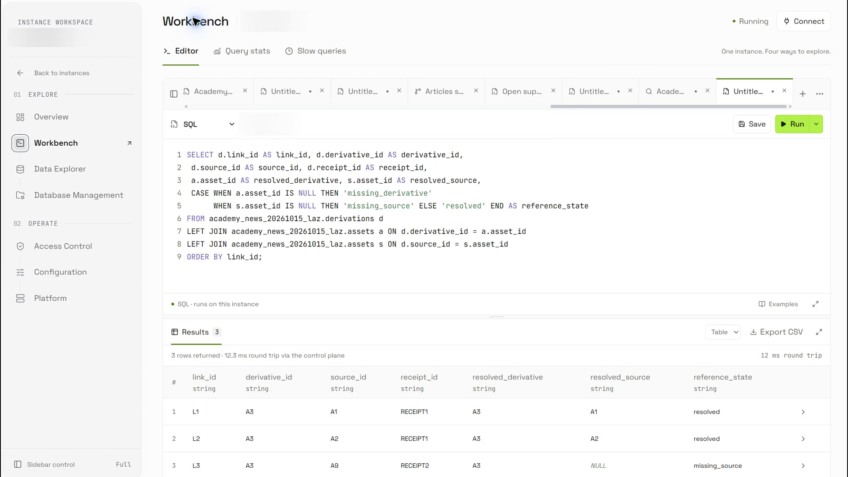This screenshot has width=848, height=477.
Task: Toggle the editor side panel icon
Action: coord(174,94)
